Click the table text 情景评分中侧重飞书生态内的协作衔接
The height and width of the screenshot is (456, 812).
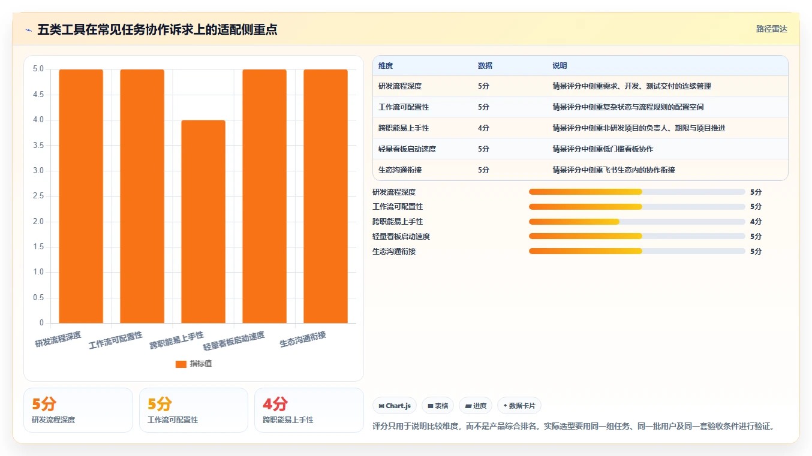[613, 170]
